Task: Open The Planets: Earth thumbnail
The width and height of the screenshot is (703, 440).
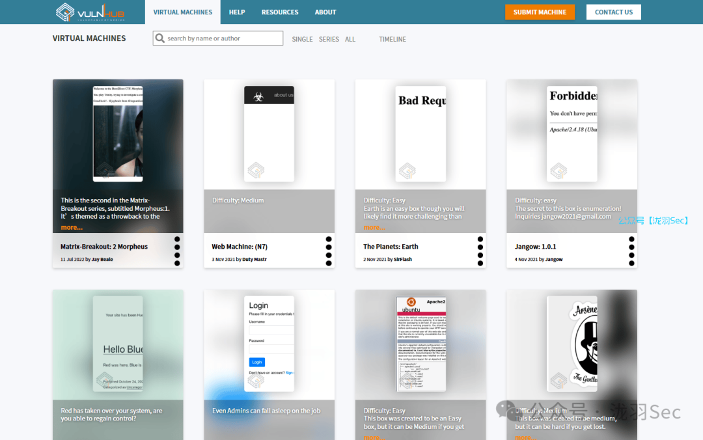Action: (420, 133)
